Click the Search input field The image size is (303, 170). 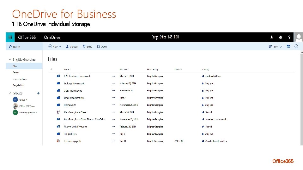click(24, 46)
